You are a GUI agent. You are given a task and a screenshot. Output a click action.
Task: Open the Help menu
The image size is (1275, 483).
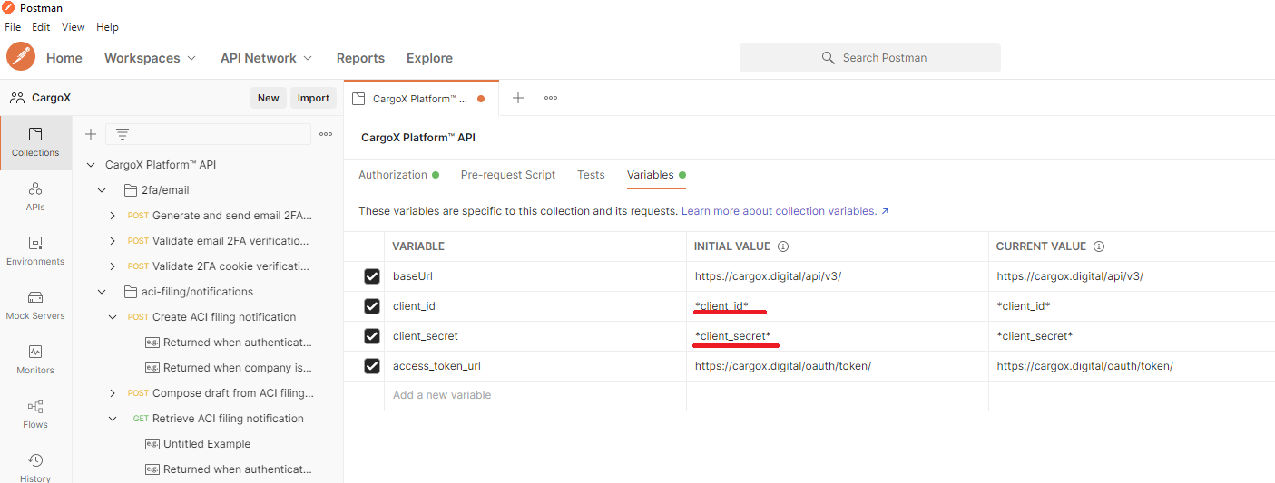107,27
